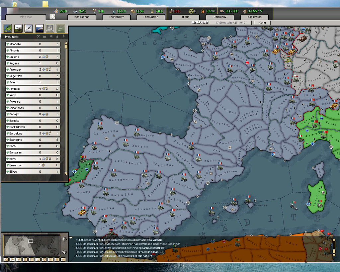The image size is (340, 272).
Task: Switch to economic map mode (dollar icon)
Action: point(25,259)
